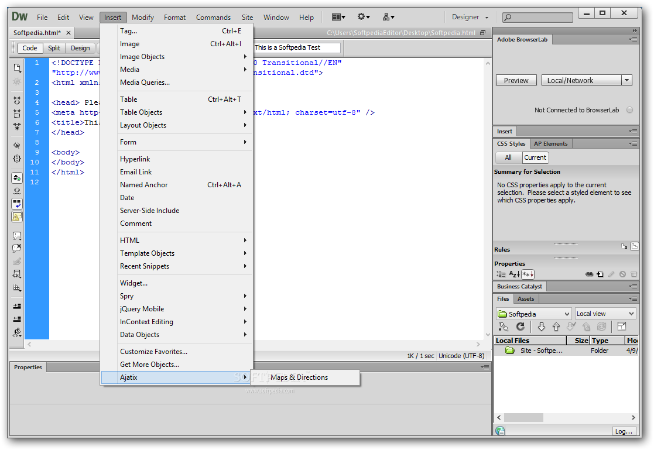Apply Comment icon in coding toolbar

(16, 236)
